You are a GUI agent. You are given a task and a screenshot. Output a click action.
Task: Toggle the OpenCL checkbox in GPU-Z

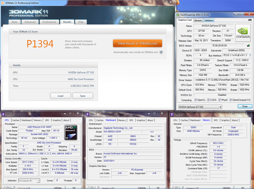click(195, 100)
